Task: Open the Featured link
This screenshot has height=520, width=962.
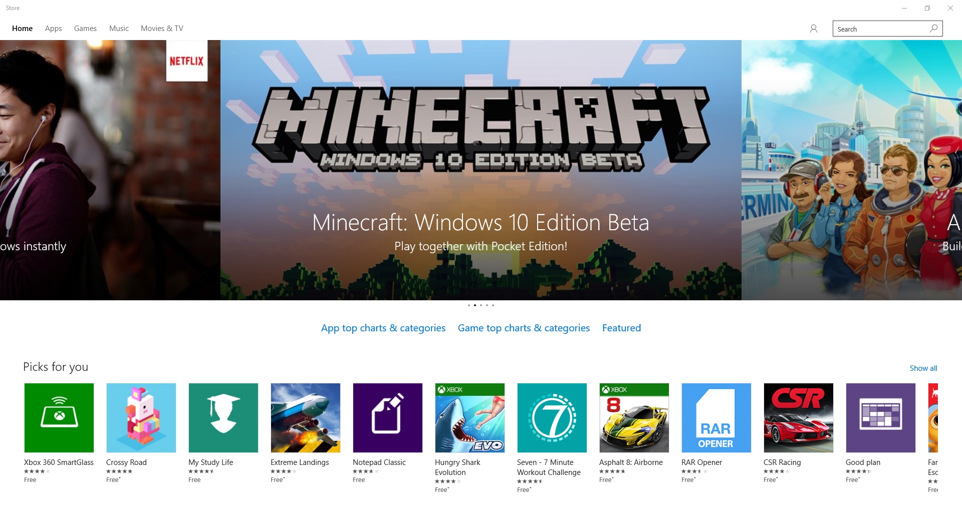Action: (x=621, y=328)
